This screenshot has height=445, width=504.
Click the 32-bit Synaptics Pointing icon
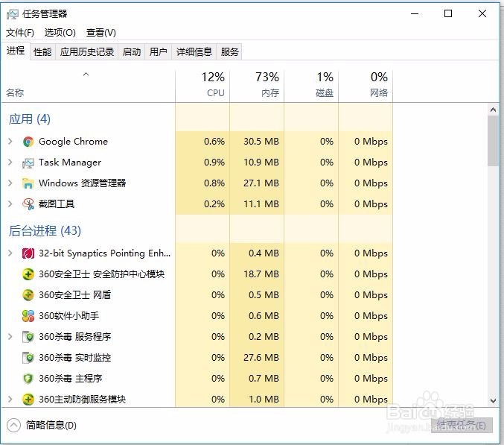point(28,253)
